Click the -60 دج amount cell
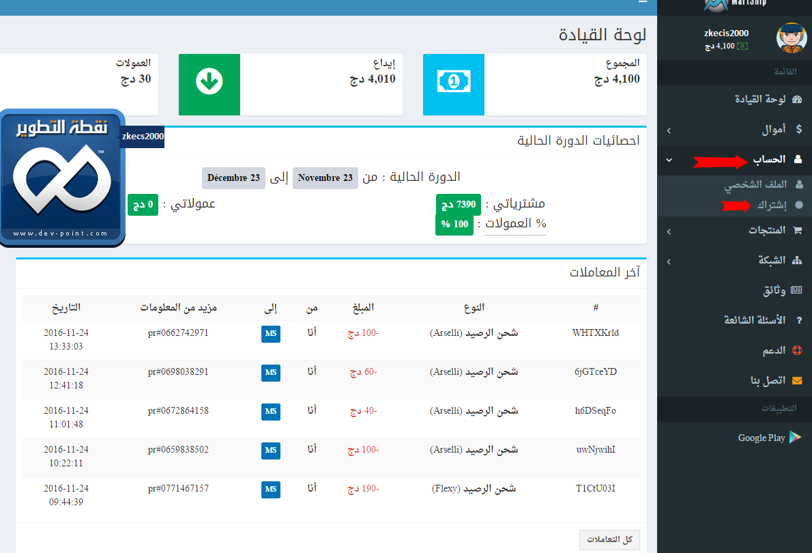 pyautogui.click(x=363, y=372)
